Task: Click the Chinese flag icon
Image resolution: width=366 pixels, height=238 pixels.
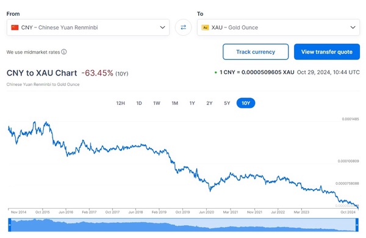Action: click(x=15, y=27)
